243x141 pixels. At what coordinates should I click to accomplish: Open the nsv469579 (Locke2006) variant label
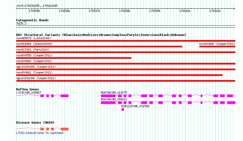[34, 38]
